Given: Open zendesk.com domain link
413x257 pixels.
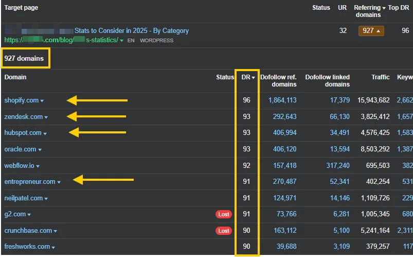Looking at the screenshot, I should click(24, 117).
